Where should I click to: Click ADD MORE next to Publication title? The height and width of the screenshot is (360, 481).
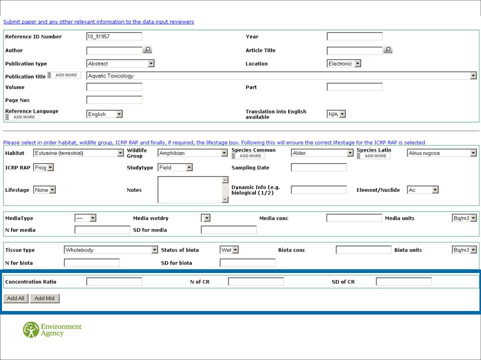click(x=65, y=75)
